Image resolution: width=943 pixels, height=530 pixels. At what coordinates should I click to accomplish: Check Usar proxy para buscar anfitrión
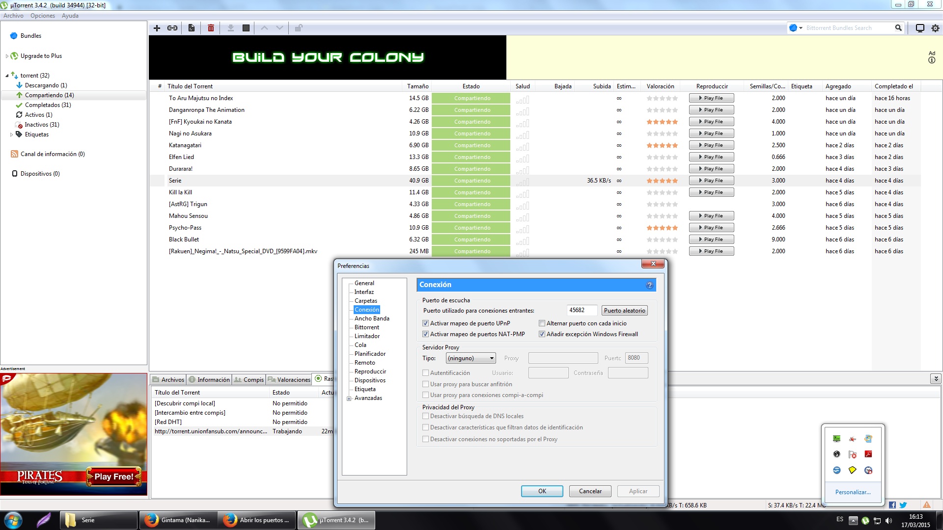(x=425, y=384)
